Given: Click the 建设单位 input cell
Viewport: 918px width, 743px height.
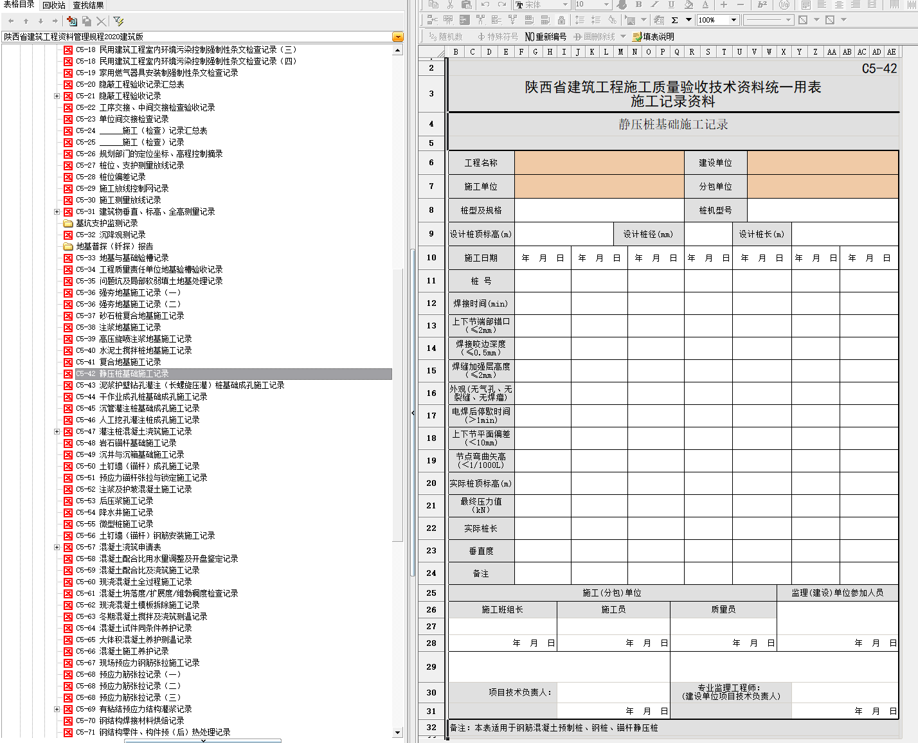Looking at the screenshot, I should click(x=823, y=163).
